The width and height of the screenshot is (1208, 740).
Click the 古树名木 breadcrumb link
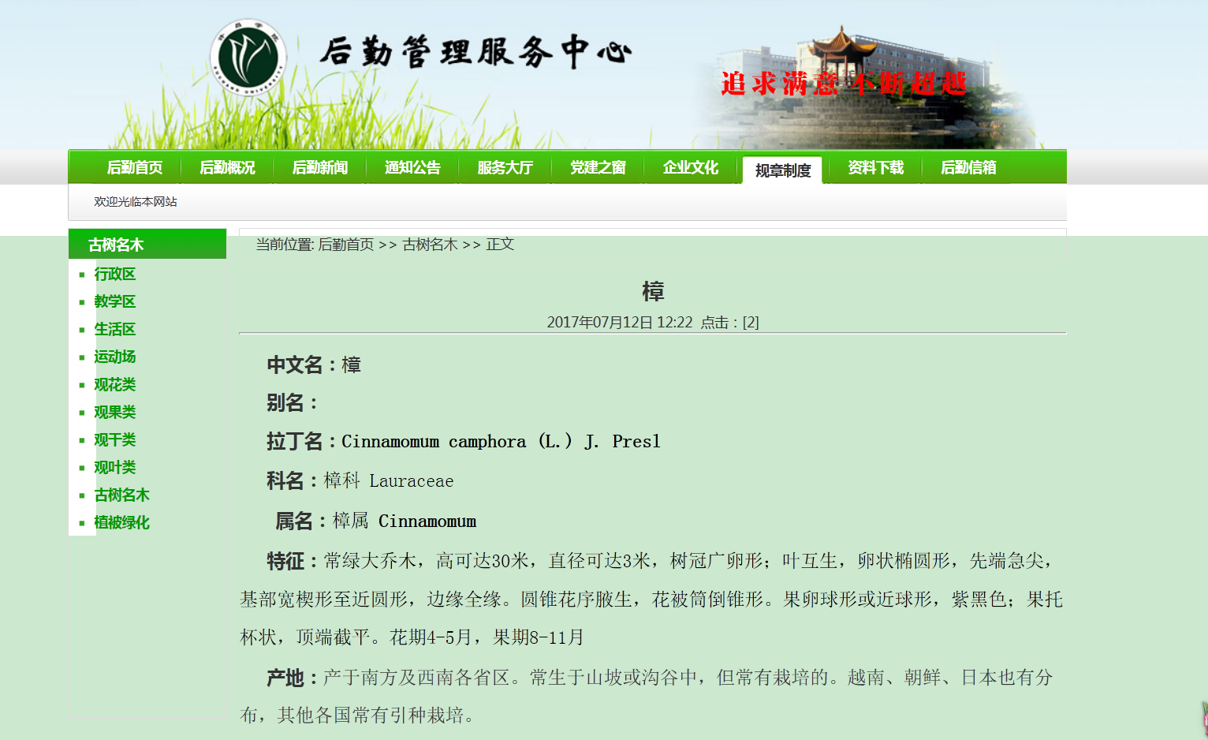click(x=430, y=245)
